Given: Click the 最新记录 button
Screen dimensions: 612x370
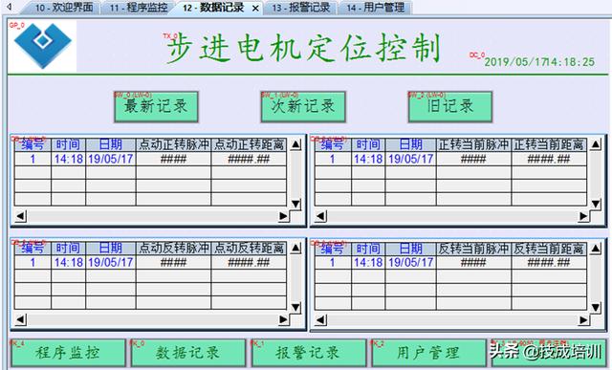Looking at the screenshot, I should coord(156,107).
